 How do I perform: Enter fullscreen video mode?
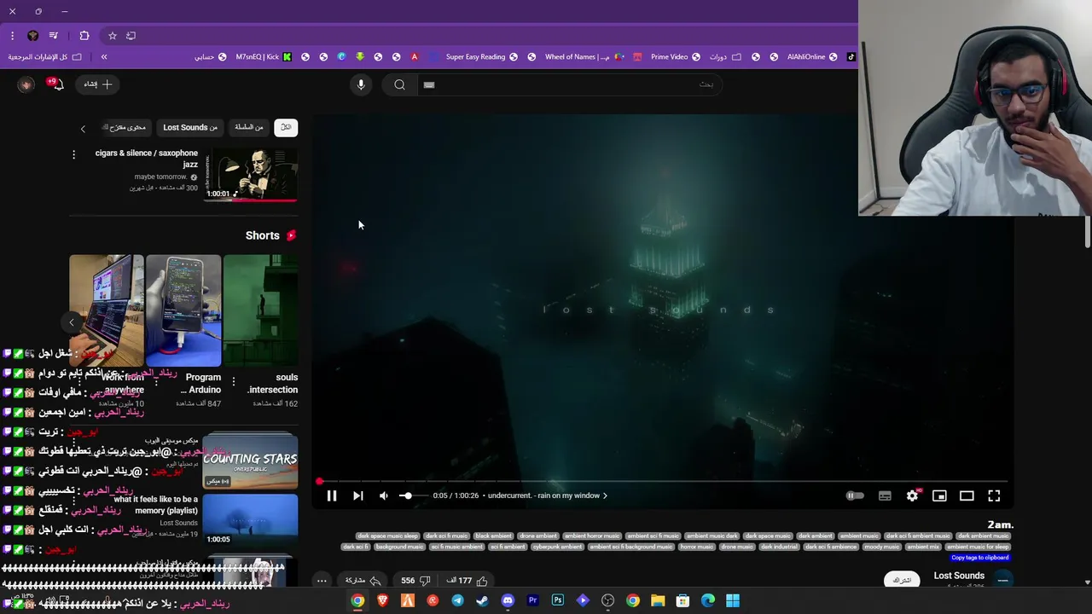coord(994,495)
